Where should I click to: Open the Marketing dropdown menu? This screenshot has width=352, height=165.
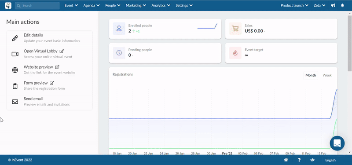point(136,5)
